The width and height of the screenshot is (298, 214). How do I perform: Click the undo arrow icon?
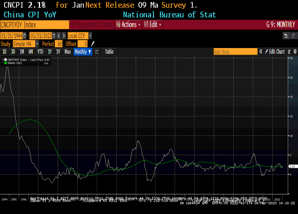286,36
